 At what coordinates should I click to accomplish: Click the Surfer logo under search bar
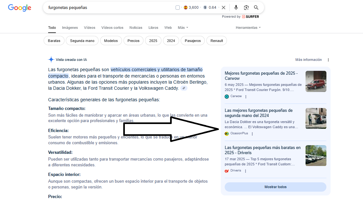click(x=250, y=17)
